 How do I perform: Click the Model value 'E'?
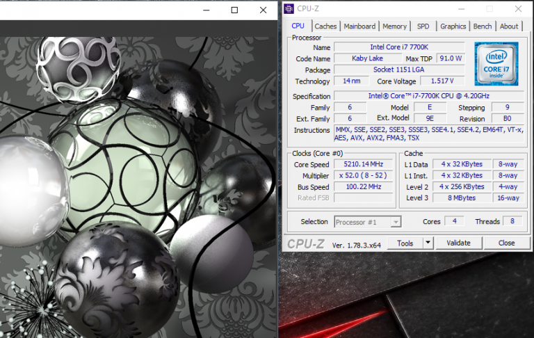pyautogui.click(x=430, y=107)
